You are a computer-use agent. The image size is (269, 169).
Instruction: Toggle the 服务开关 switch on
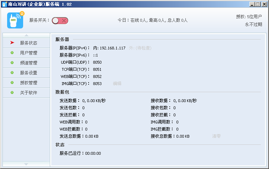click(x=60, y=20)
